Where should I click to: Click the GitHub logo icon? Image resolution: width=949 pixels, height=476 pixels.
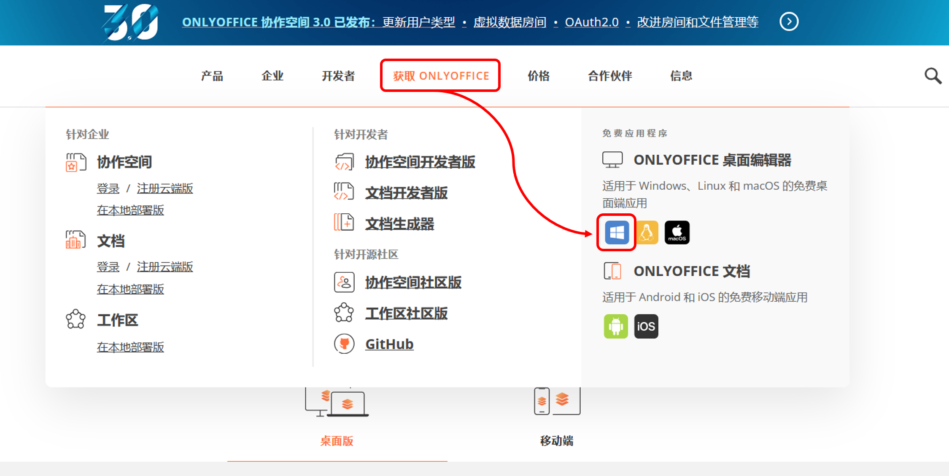click(x=344, y=344)
